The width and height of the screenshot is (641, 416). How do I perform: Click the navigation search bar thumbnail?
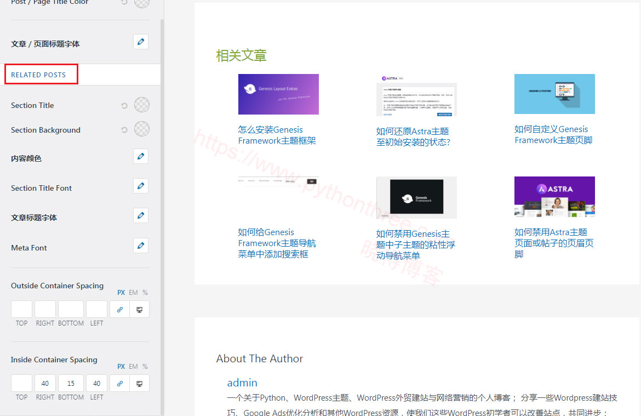coord(278,181)
